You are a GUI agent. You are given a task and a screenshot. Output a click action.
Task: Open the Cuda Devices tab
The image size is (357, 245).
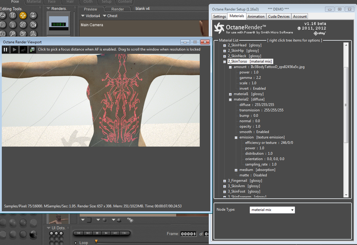(279, 16)
